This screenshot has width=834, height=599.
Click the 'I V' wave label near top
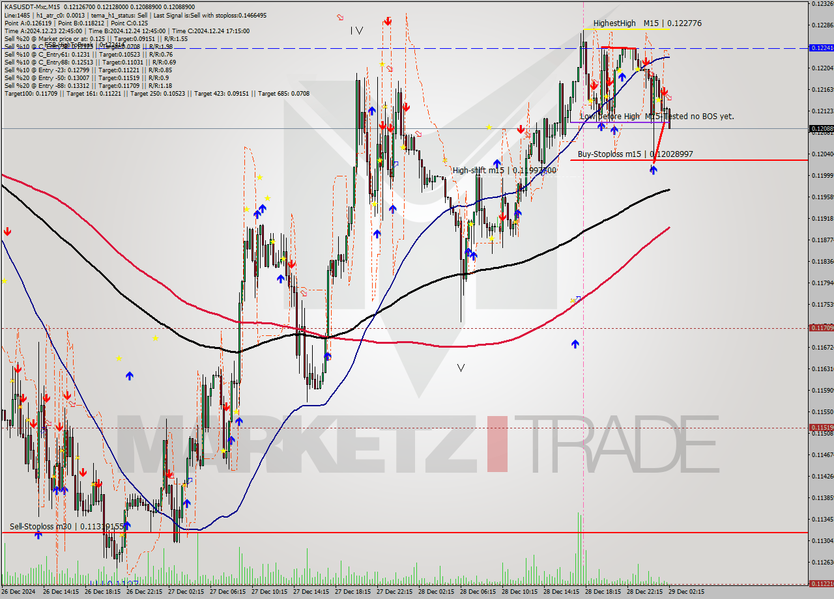[x=356, y=30]
